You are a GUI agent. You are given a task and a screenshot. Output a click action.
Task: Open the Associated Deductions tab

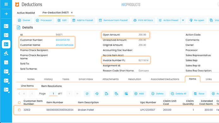pos(165,79)
